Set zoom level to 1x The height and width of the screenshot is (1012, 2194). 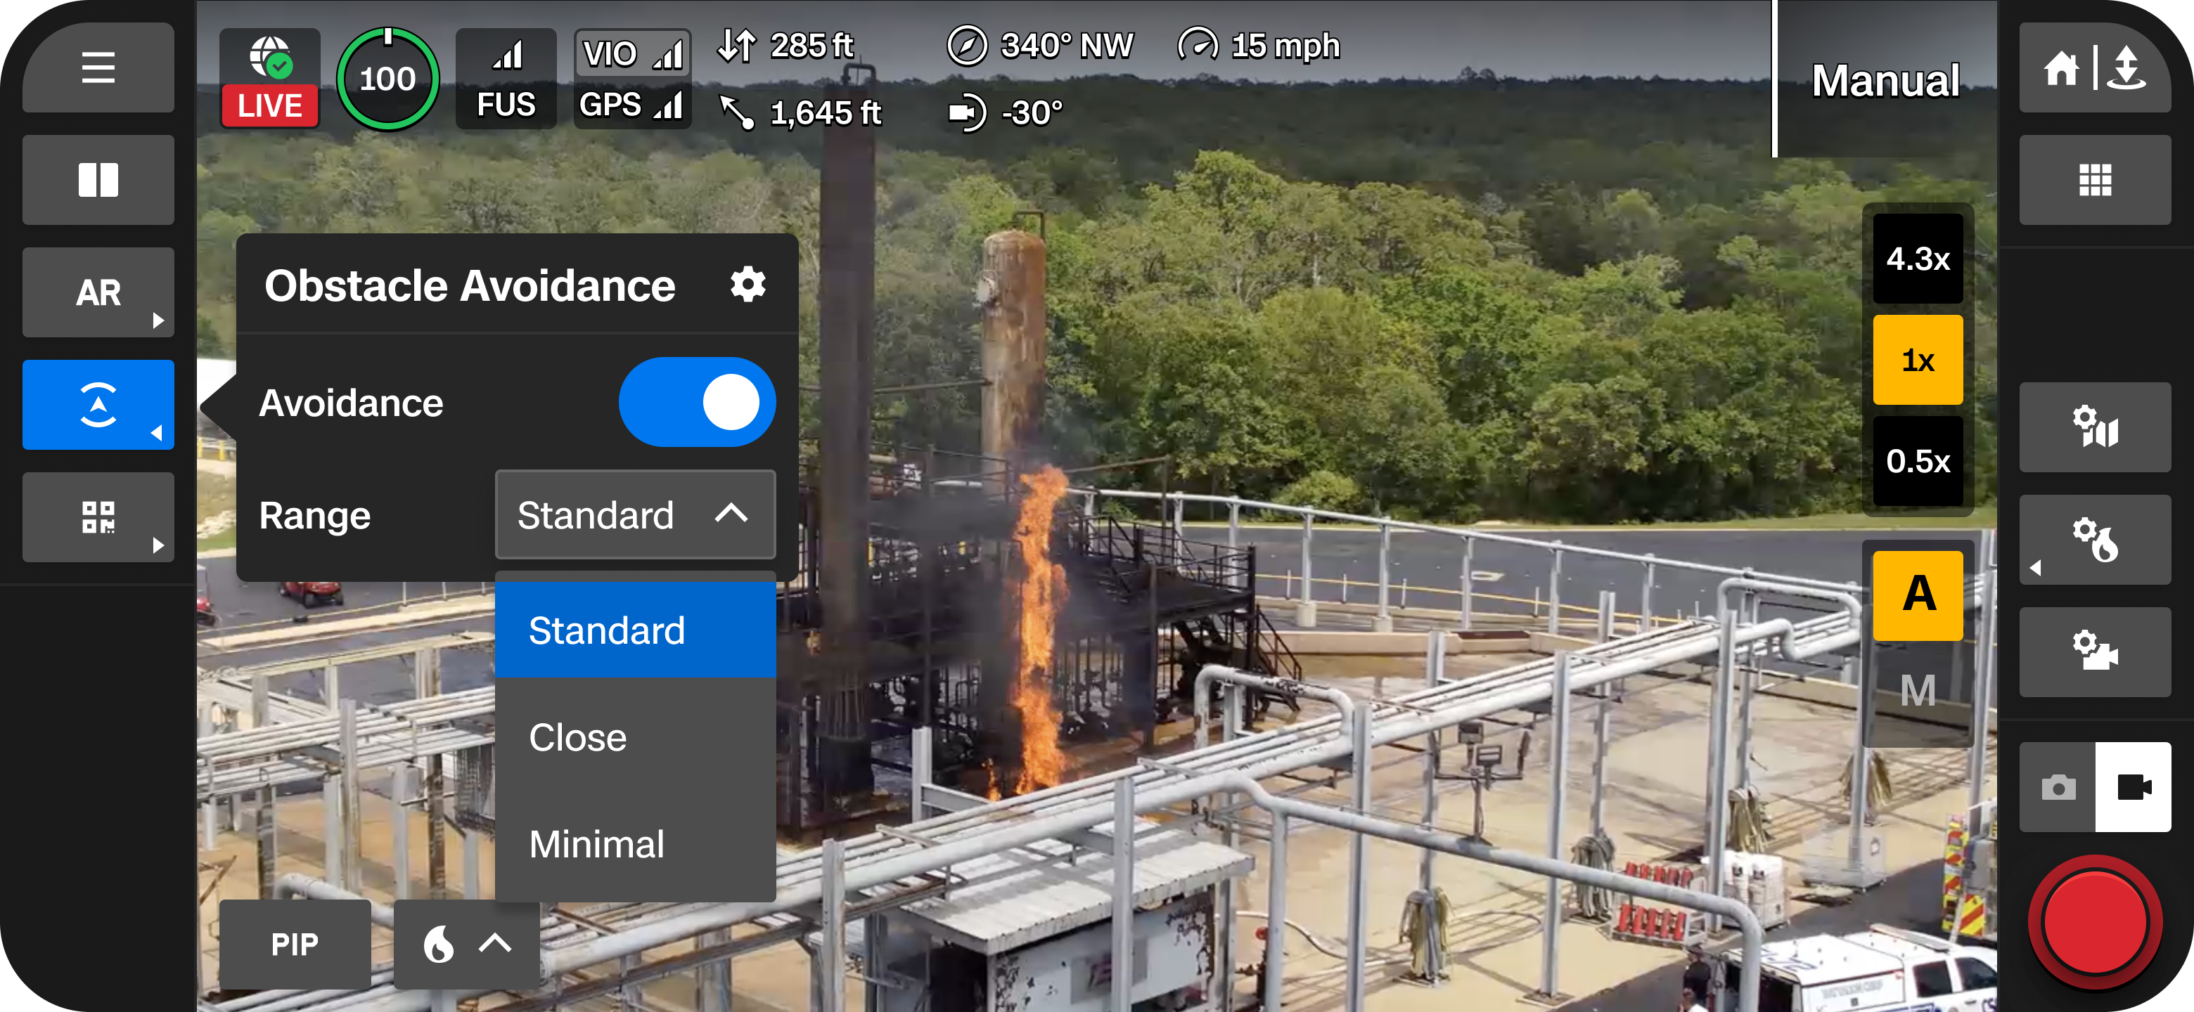(x=1918, y=359)
